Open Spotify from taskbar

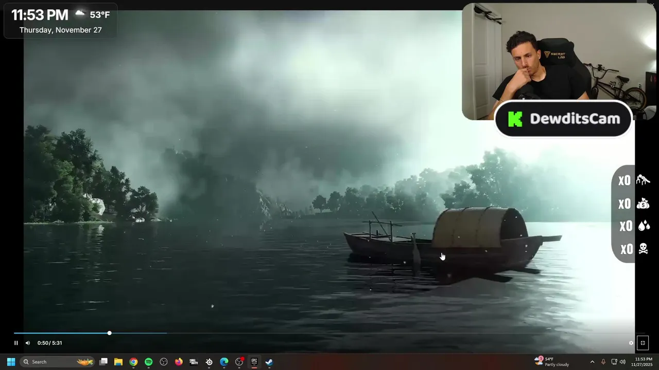(x=149, y=362)
